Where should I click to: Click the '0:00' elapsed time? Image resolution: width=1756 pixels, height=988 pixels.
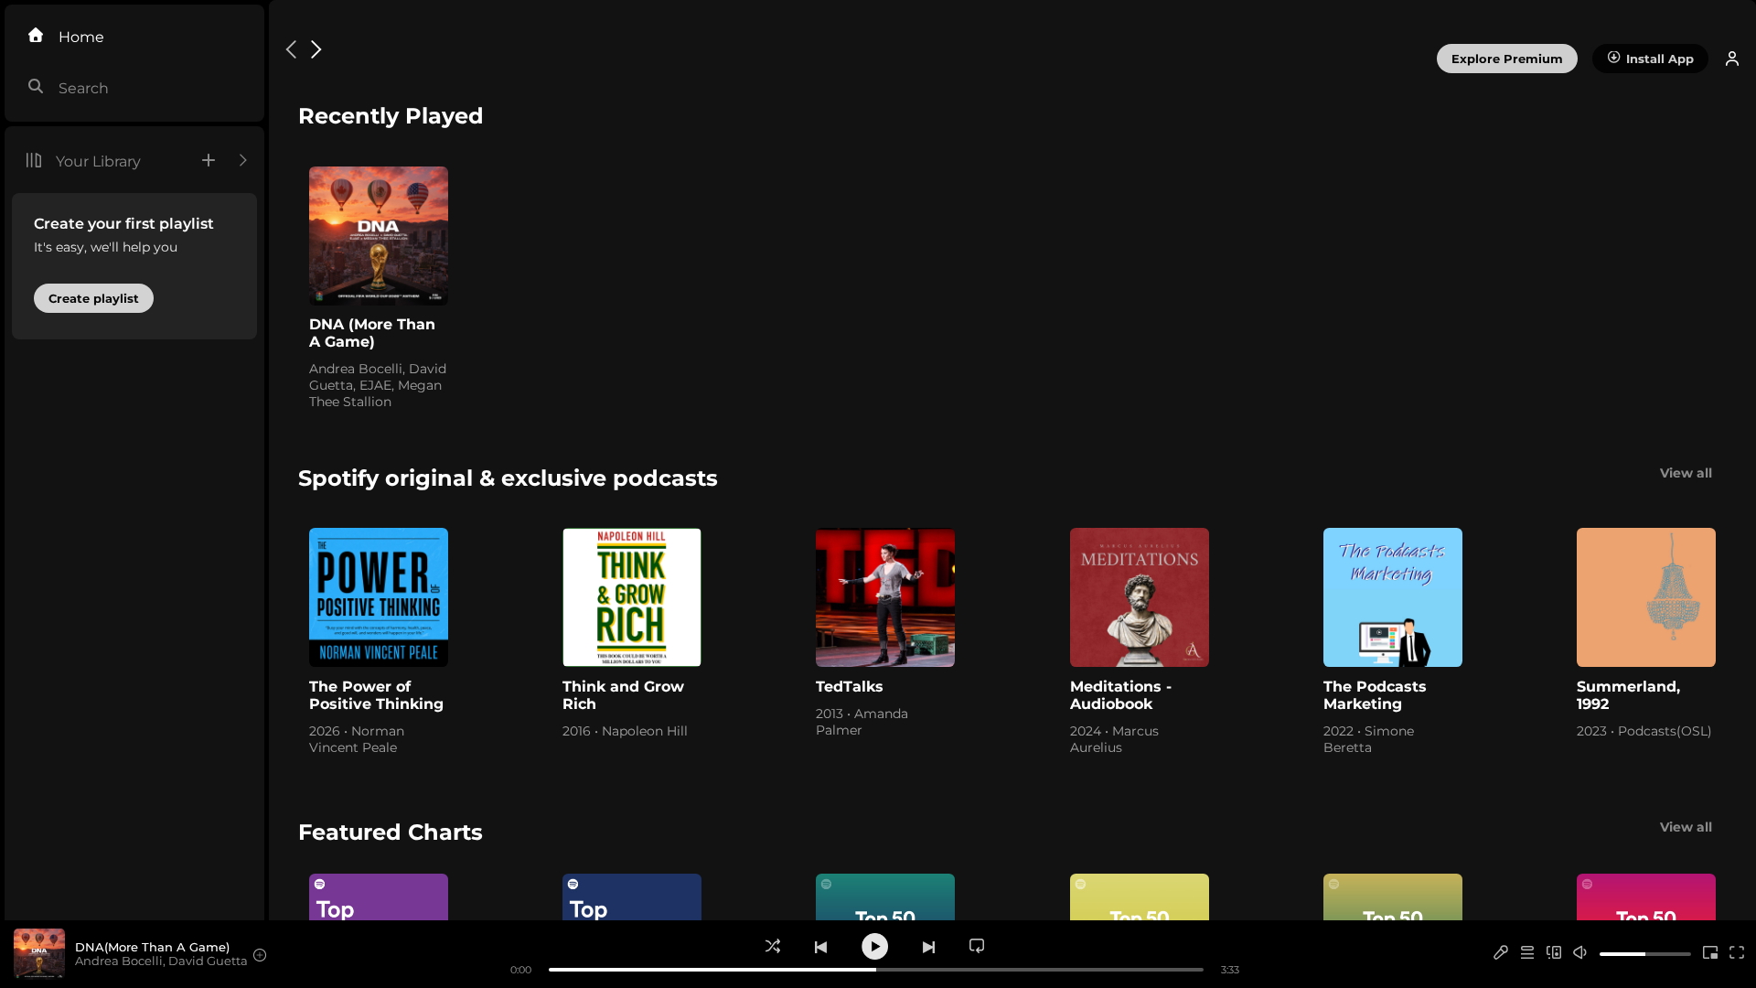pyautogui.click(x=520, y=970)
